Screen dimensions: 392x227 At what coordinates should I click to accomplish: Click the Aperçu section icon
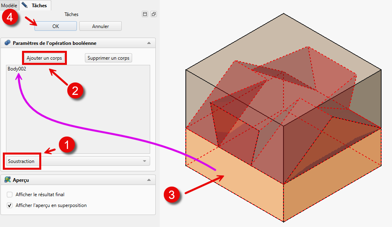coord(7,180)
